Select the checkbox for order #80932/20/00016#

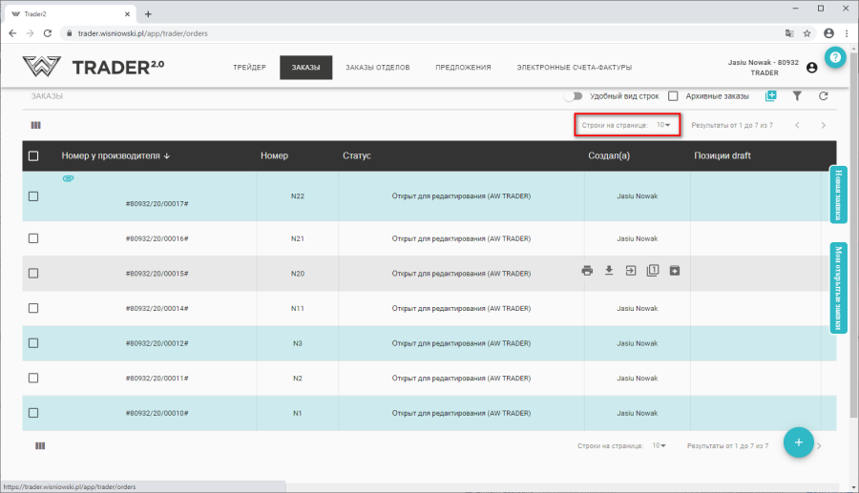pyautogui.click(x=33, y=238)
